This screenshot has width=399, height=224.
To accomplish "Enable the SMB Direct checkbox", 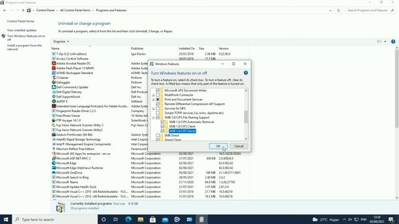I will 158,136.
